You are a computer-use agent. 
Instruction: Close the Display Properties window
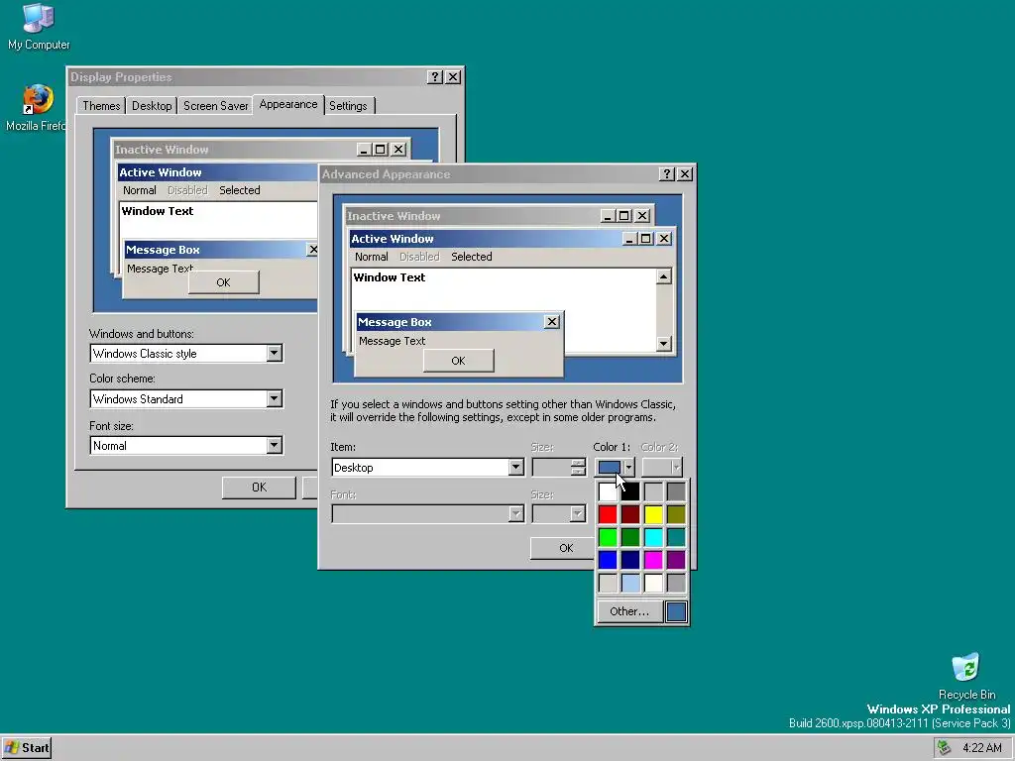453,77
